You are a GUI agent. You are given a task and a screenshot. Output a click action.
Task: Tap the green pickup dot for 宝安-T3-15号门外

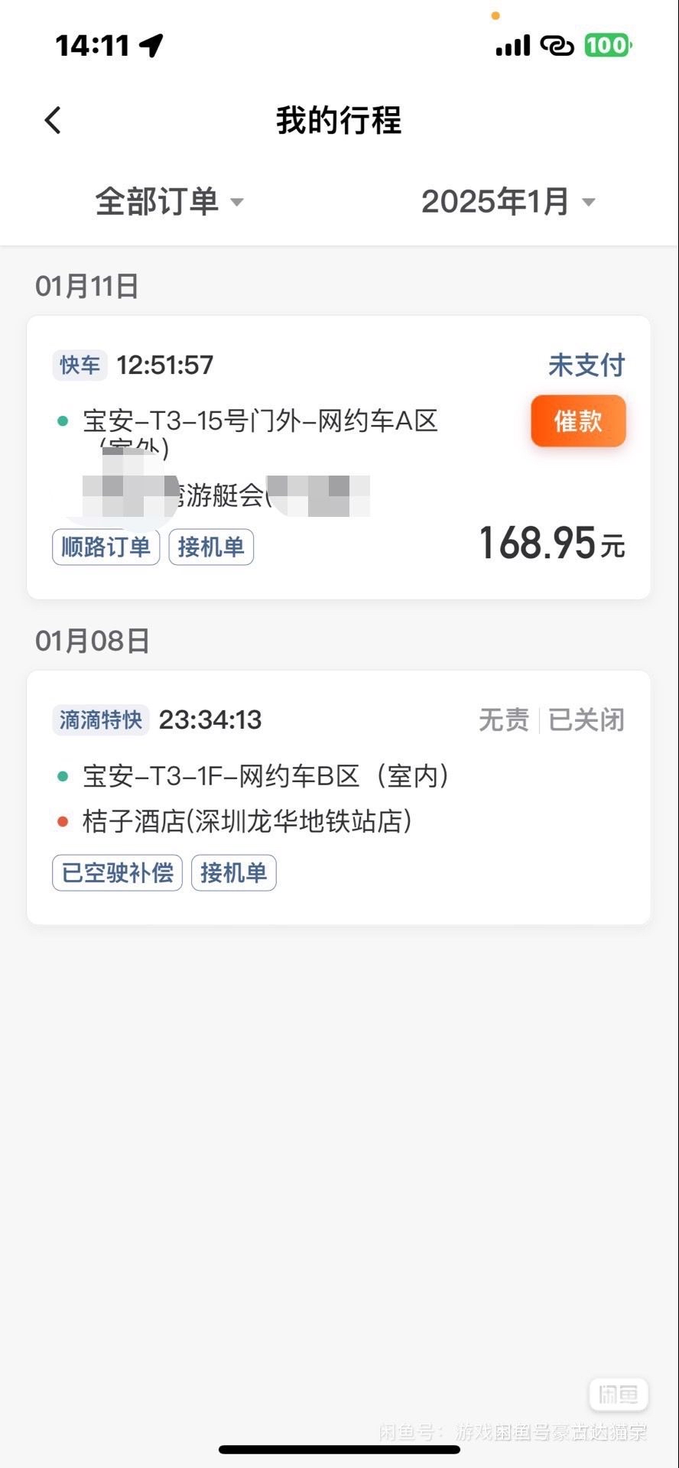pyautogui.click(x=63, y=421)
